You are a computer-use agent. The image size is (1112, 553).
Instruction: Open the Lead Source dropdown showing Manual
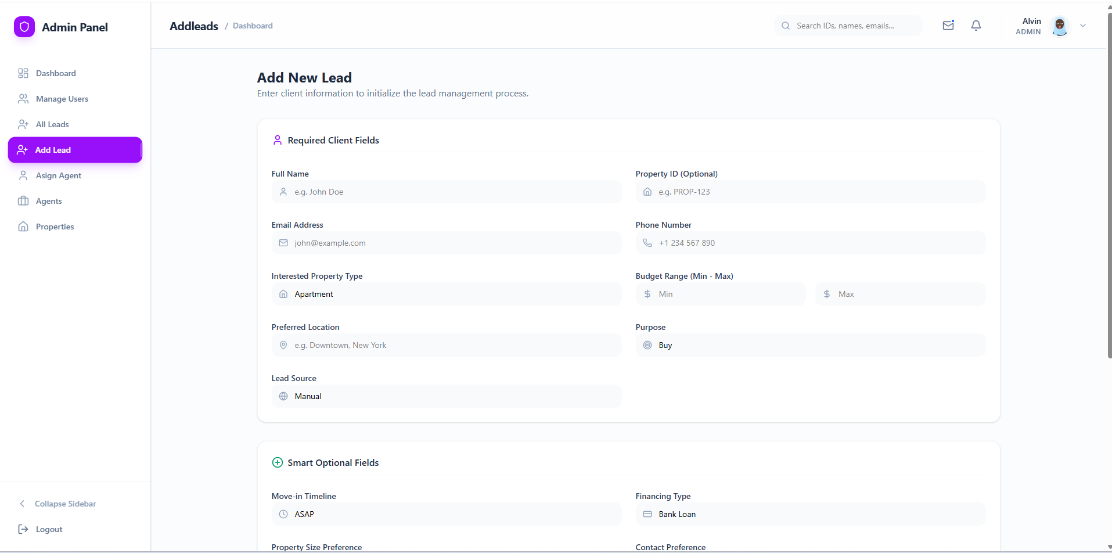446,396
